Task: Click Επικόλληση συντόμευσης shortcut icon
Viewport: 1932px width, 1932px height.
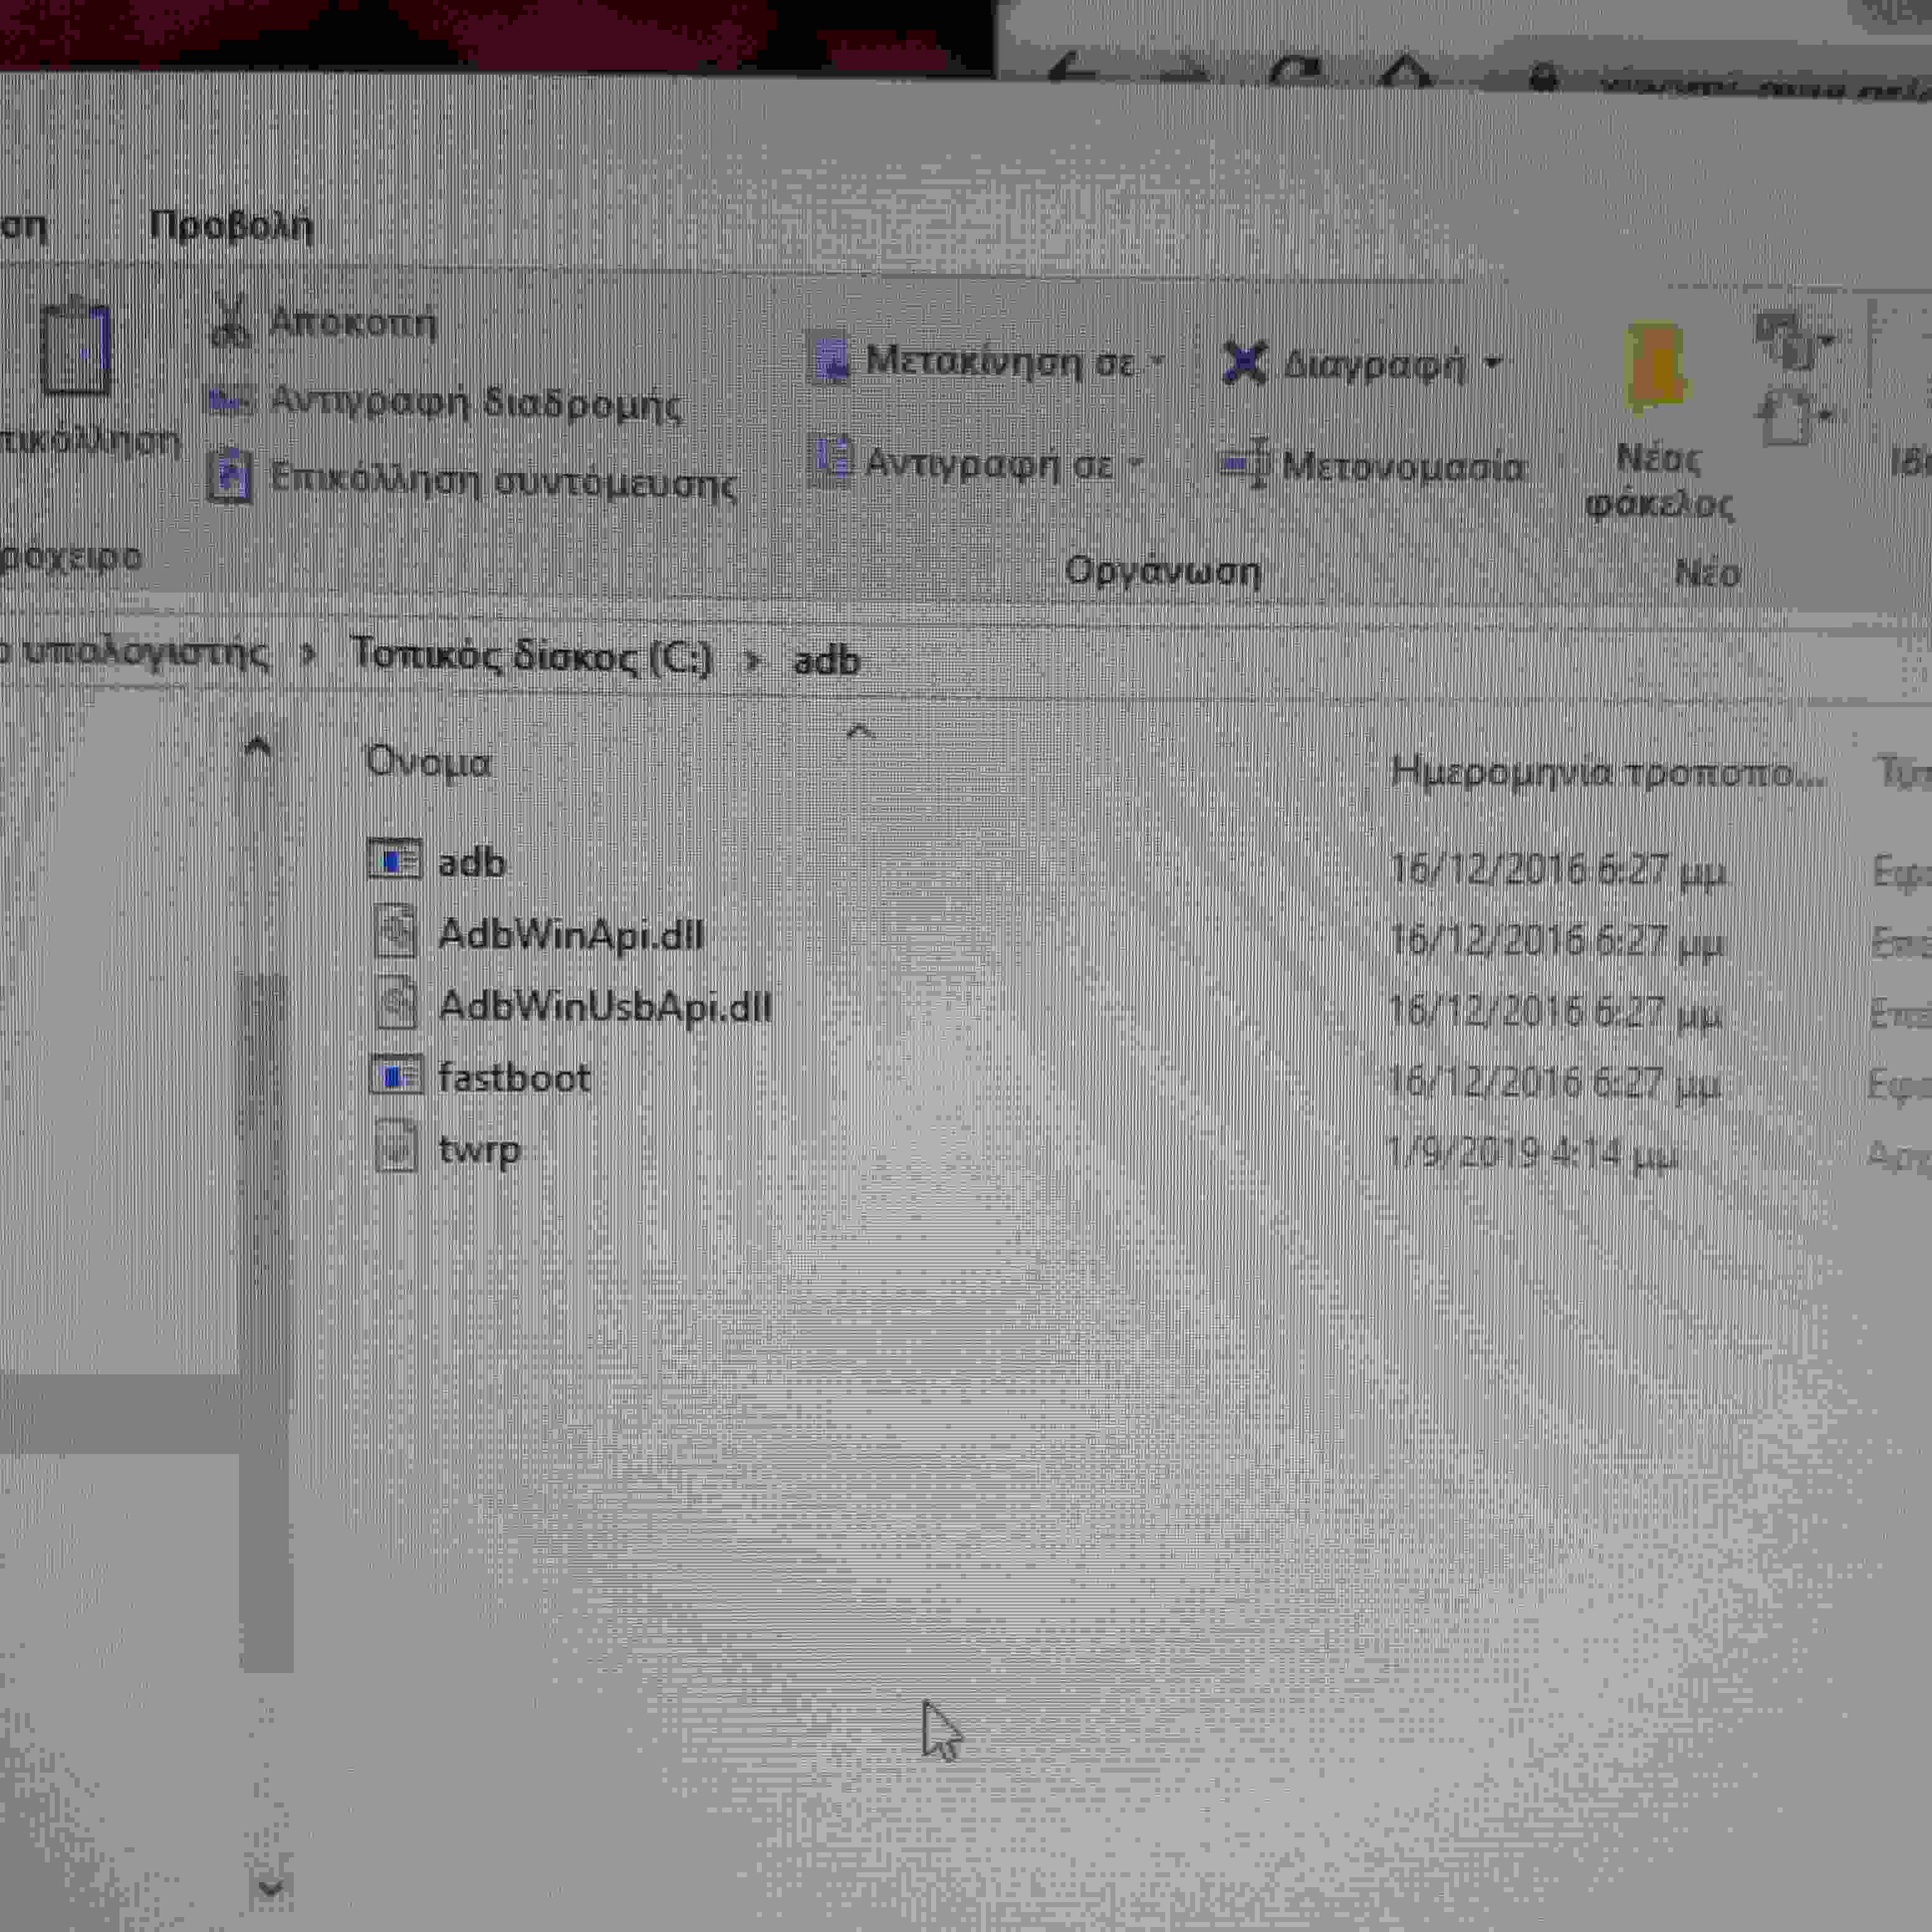Action: (229, 477)
